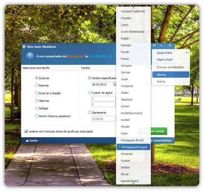Select Procurar actualizações menu item
The width and height of the screenshot is (204, 191).
coord(171,67)
